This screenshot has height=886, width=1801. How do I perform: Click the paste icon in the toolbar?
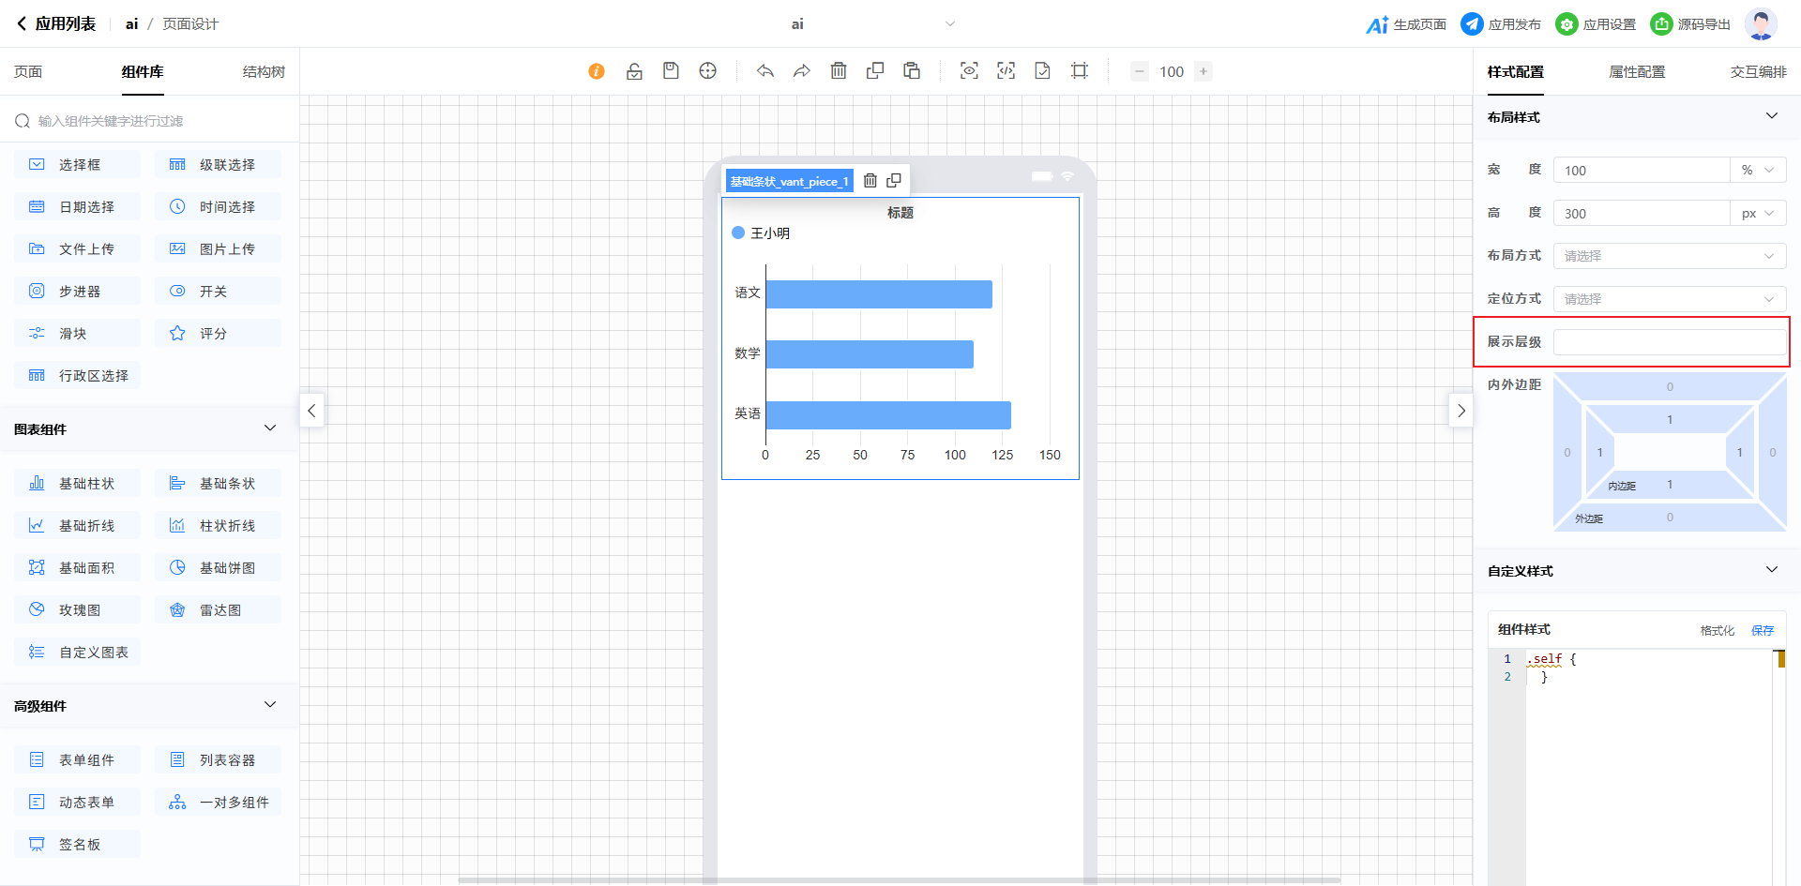(x=912, y=71)
